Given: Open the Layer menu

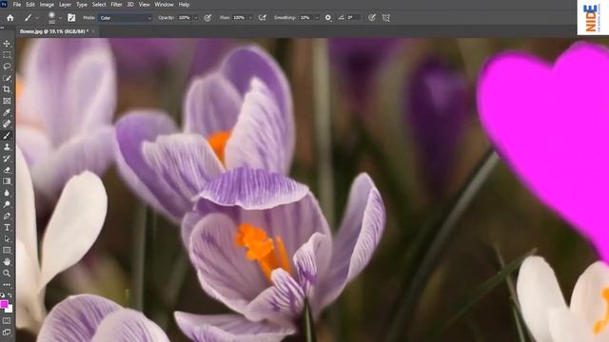Looking at the screenshot, I should pos(65,5).
